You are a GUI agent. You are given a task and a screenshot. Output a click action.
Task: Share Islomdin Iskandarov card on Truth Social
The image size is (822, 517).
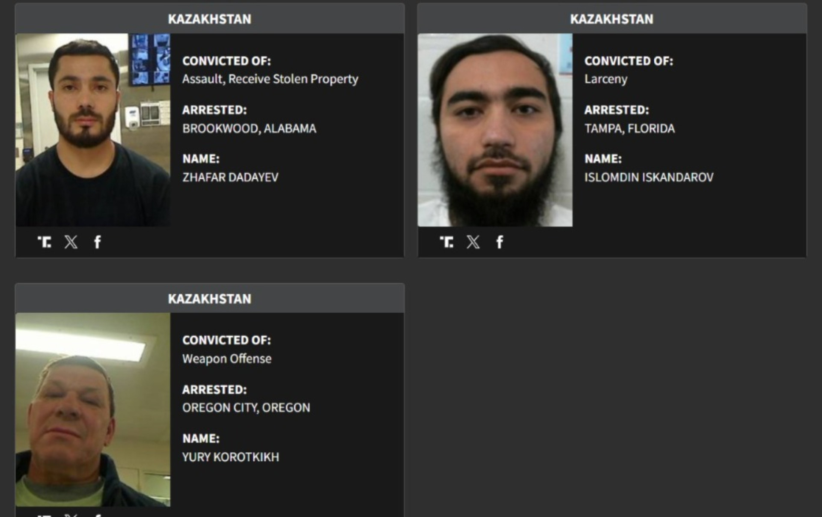tap(447, 242)
